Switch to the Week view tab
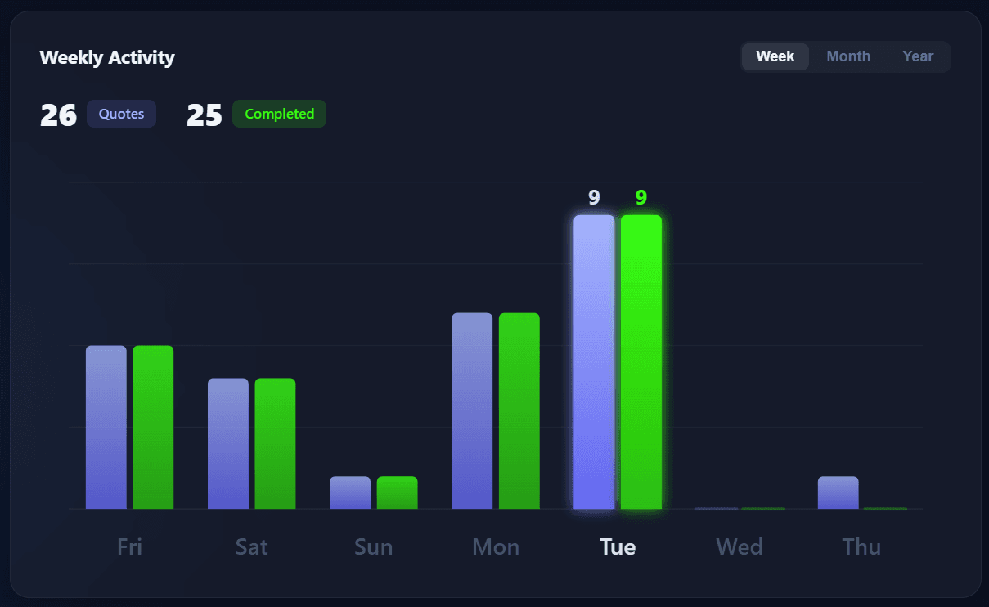This screenshot has width=989, height=607. click(775, 56)
